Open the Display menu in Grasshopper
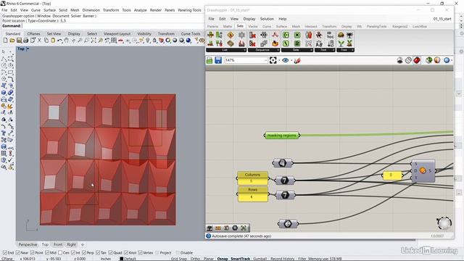Viewport: 464px width, 261px height. click(x=249, y=19)
